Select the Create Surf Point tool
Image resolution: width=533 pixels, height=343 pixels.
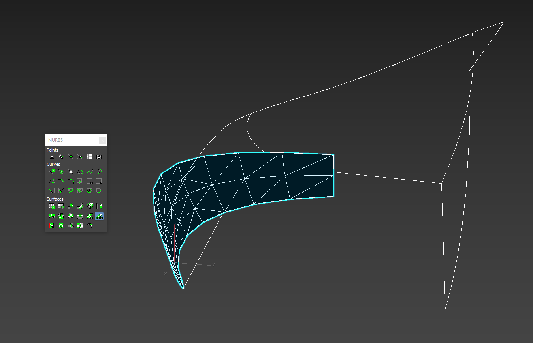(x=90, y=157)
